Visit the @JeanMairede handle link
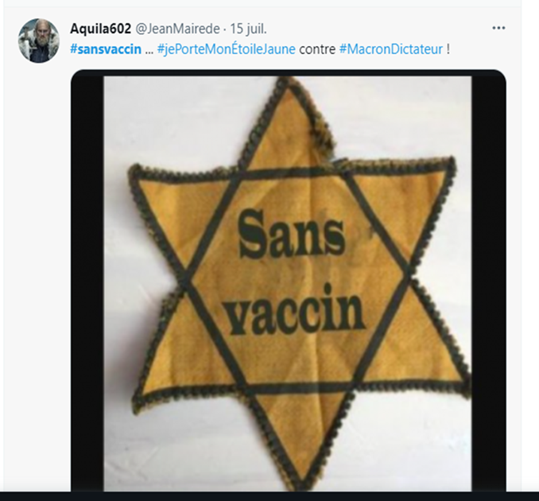This screenshot has height=501, width=539. click(177, 29)
